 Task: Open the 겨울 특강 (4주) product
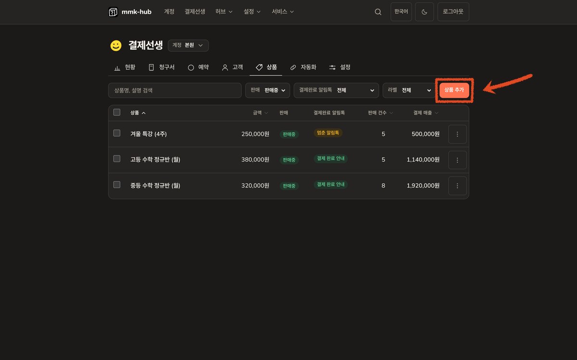pyautogui.click(x=149, y=134)
